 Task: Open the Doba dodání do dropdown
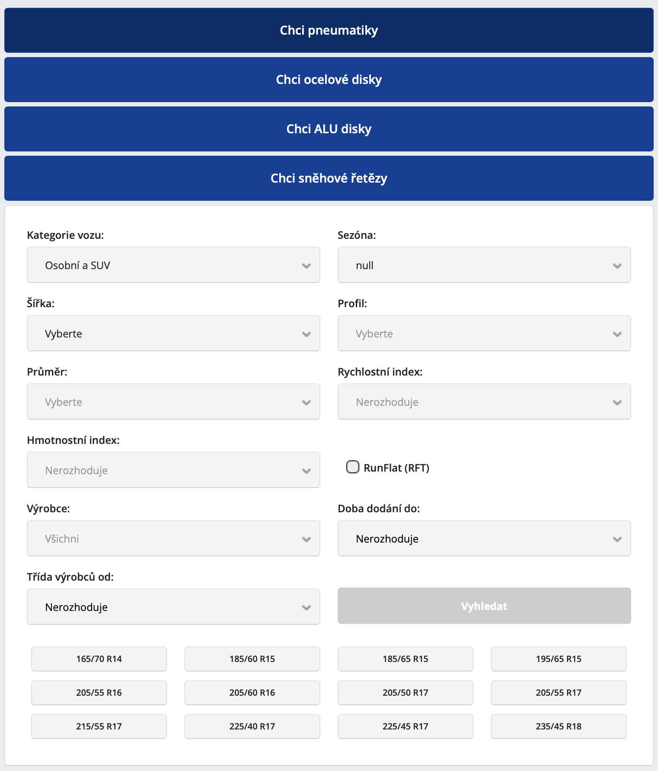coord(484,539)
